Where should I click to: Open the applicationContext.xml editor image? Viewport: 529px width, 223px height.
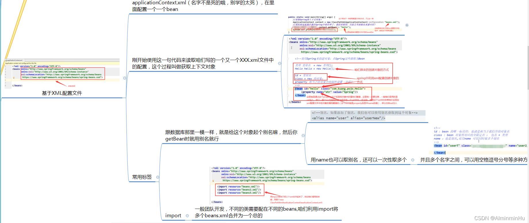click(x=62, y=73)
